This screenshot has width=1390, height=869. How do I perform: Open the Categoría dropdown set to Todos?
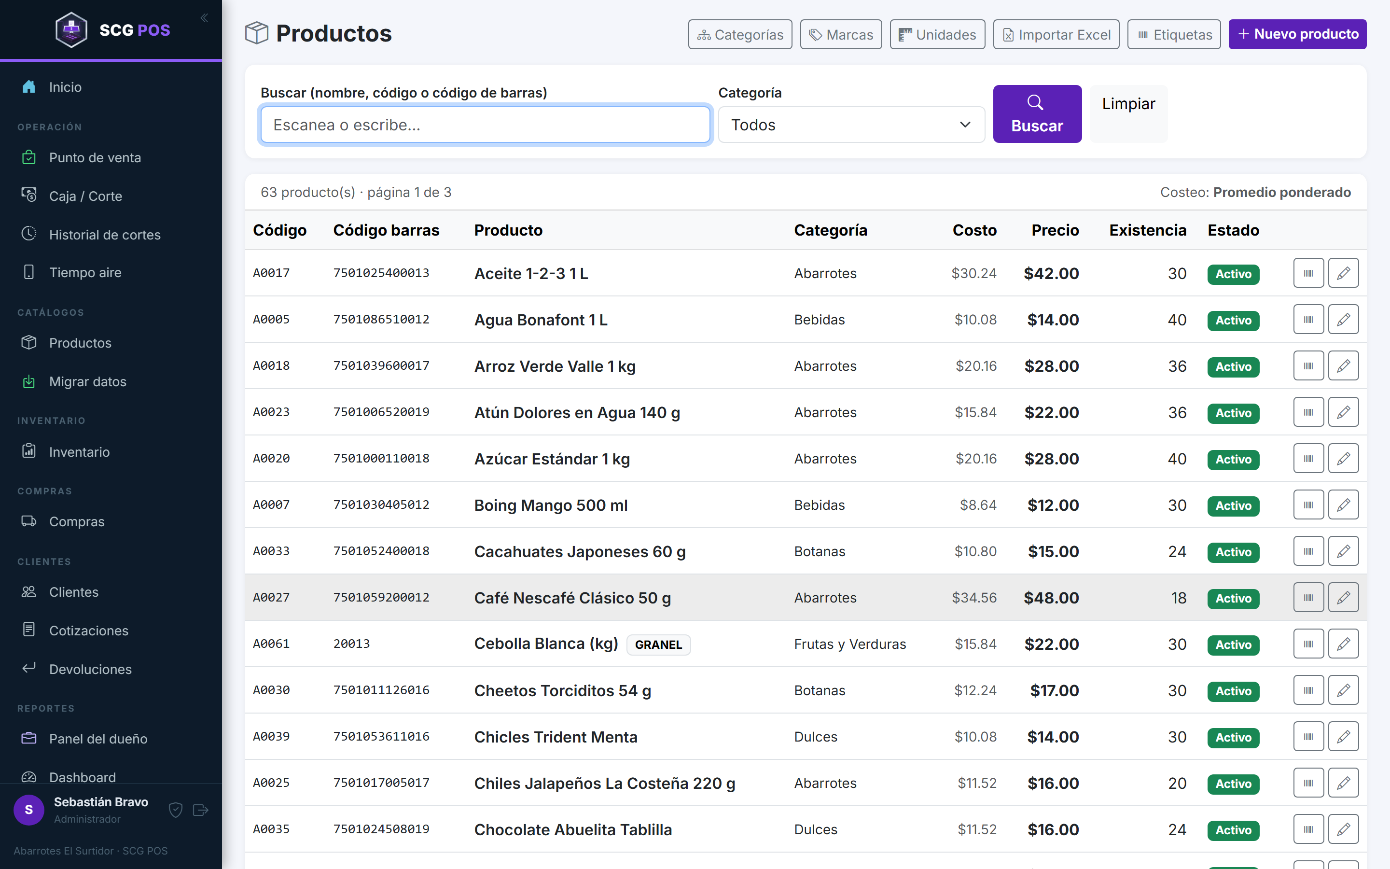click(x=851, y=125)
